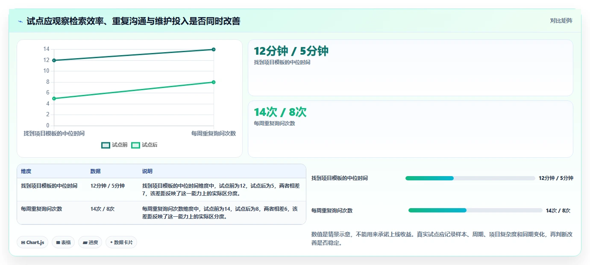Click the 试点前 data point at 12
Image resolution: width=590 pixels, height=265 pixels.
click(54, 60)
